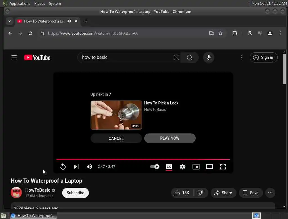Click the page vertical scrollbar
The width and height of the screenshot is (288, 219).
[284, 69]
